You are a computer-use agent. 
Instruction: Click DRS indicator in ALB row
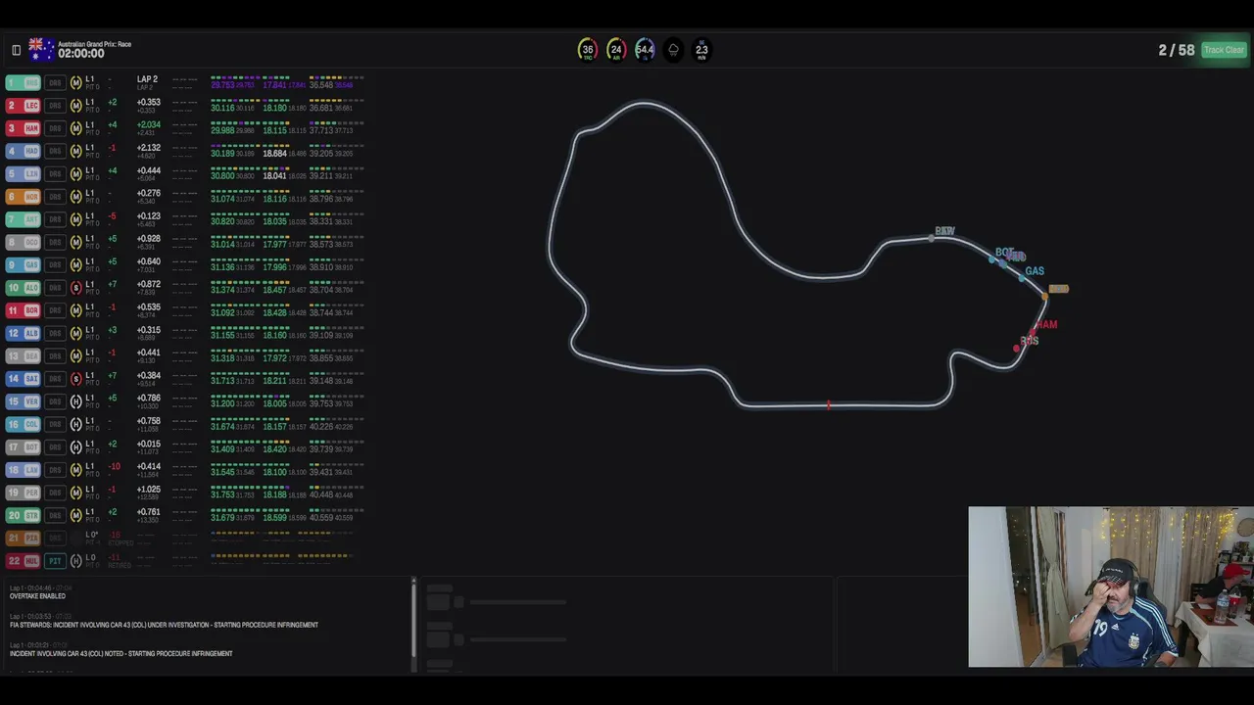(x=55, y=333)
